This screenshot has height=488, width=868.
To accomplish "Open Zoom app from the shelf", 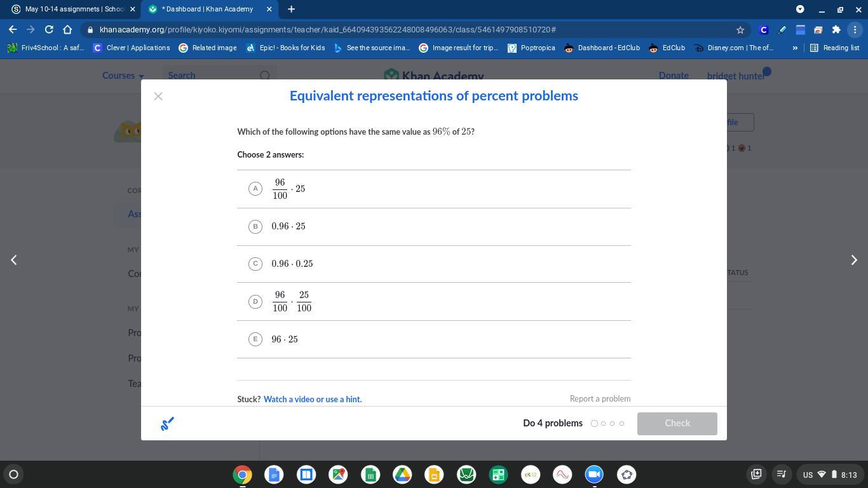I will pos(594,475).
